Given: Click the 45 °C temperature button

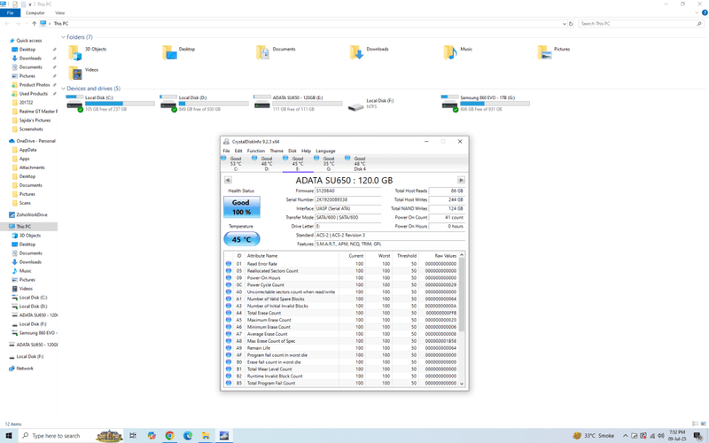Looking at the screenshot, I should tap(241, 239).
